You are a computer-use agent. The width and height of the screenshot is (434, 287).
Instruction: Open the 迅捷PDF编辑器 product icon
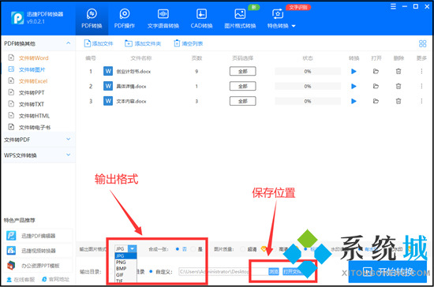11,236
